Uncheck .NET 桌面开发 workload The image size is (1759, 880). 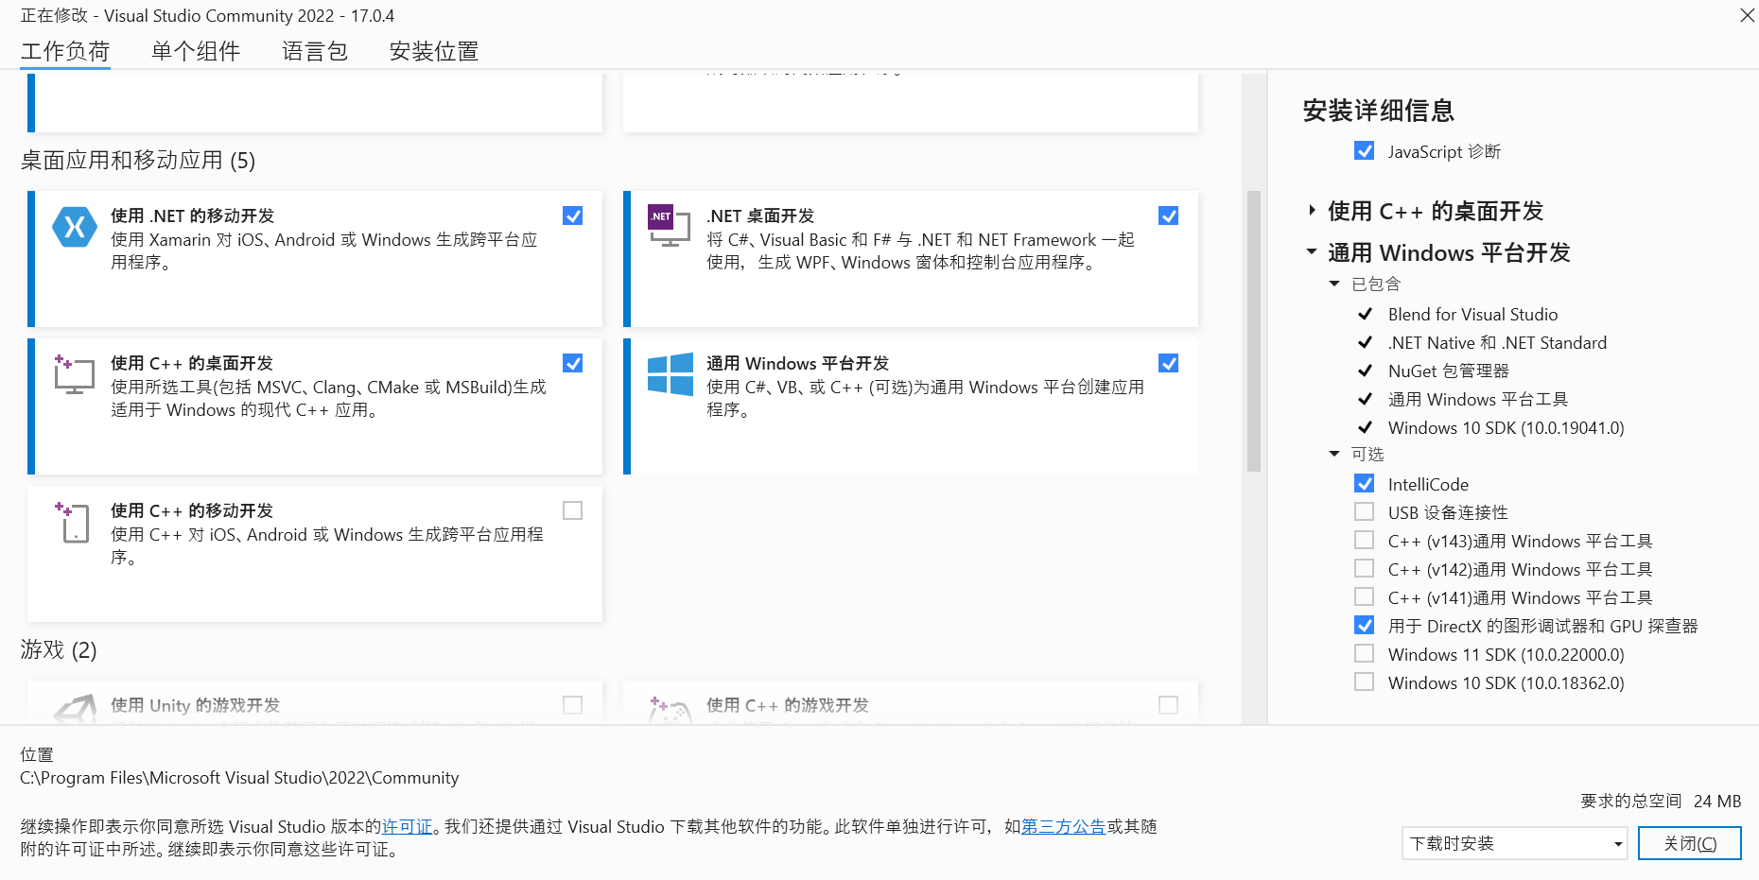1169,216
